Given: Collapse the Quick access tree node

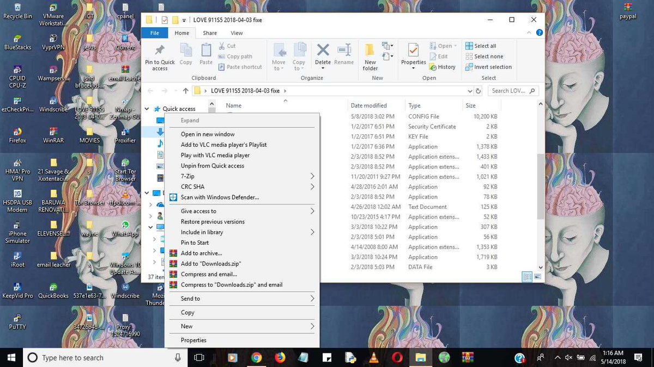Looking at the screenshot, I should (x=148, y=109).
